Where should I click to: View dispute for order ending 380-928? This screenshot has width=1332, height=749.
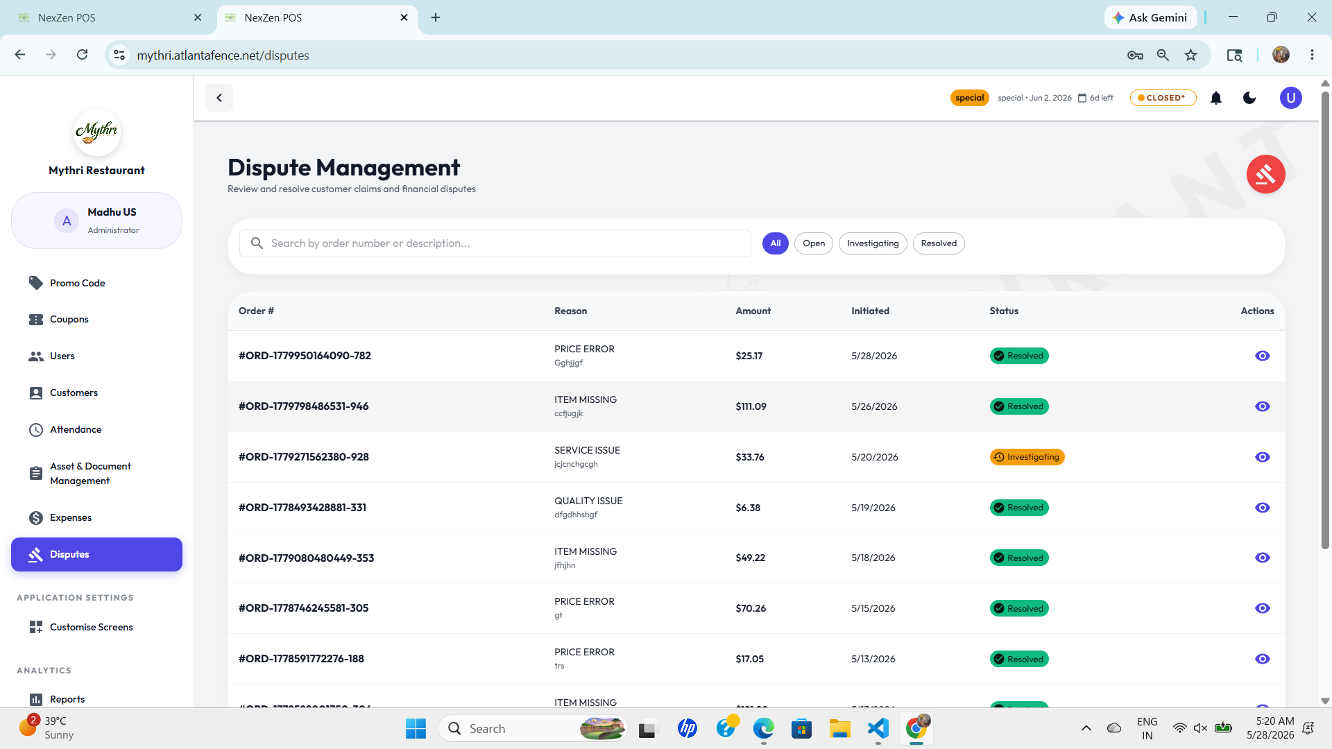point(1262,457)
